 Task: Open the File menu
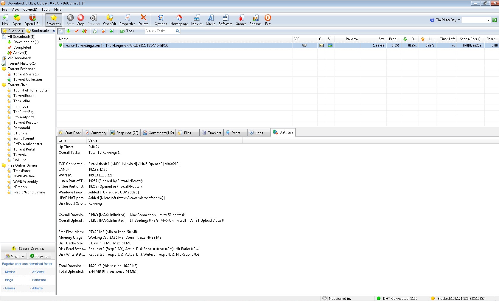click(5, 10)
